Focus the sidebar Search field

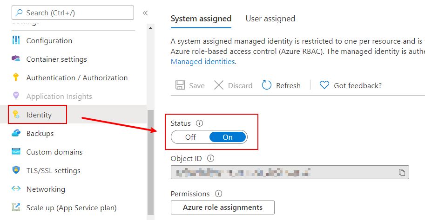73,13
